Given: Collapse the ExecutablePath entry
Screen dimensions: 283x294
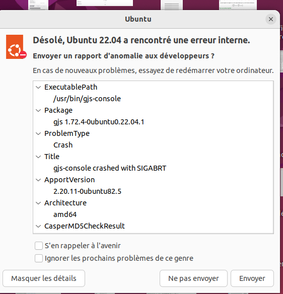Looking at the screenshot, I should pos(38,87).
